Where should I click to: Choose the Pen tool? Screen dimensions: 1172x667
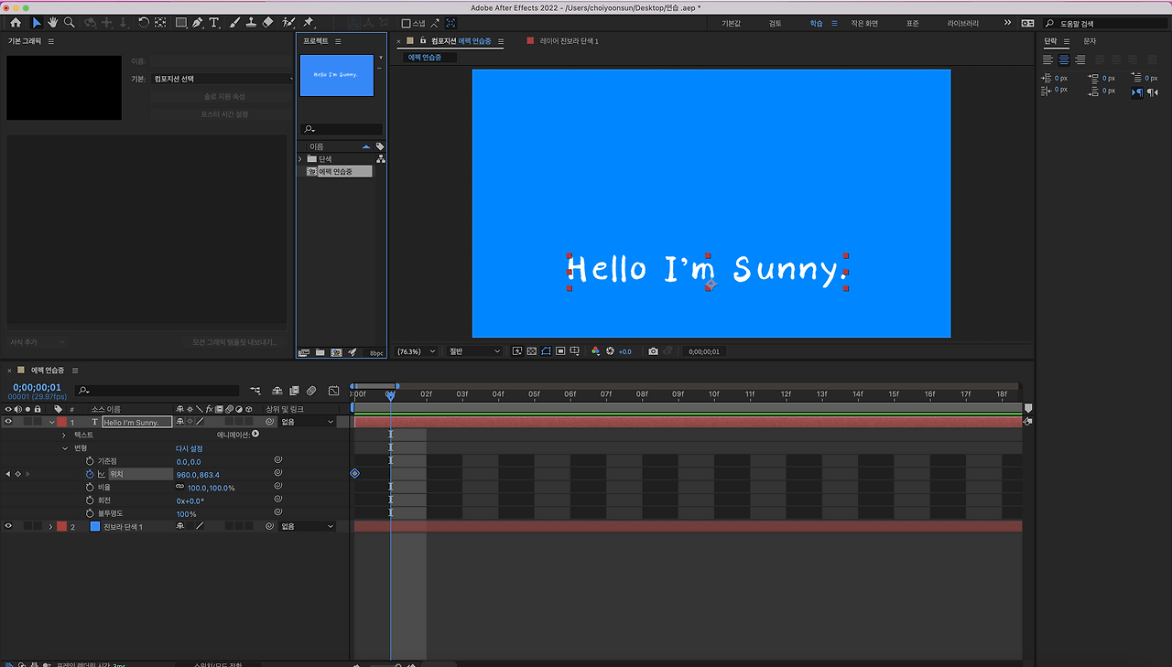[198, 23]
